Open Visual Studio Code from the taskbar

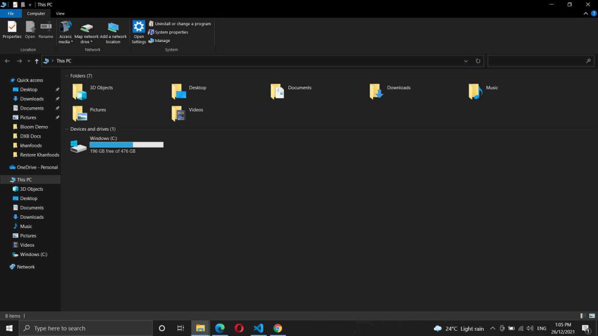(x=258, y=328)
